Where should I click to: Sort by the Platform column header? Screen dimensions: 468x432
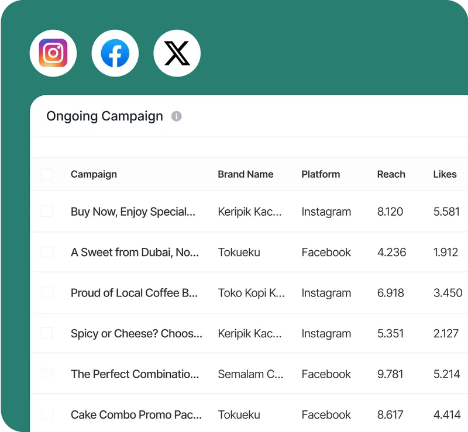point(321,174)
